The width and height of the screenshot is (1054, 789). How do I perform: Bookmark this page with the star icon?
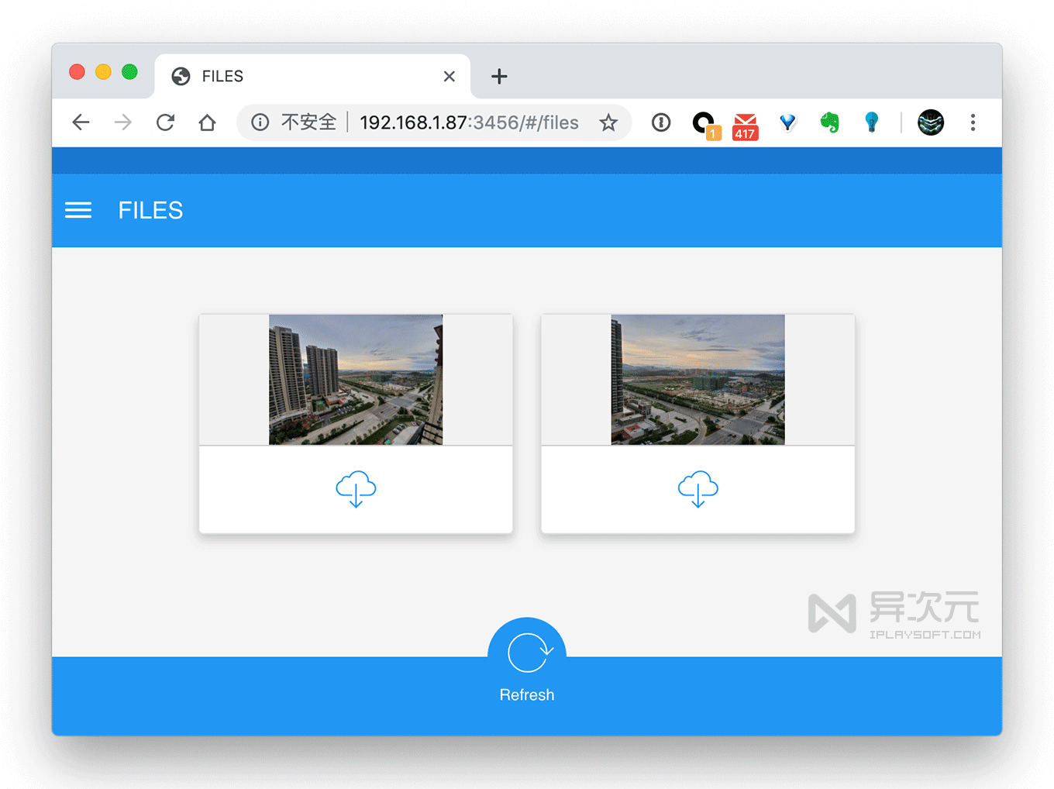tap(608, 122)
